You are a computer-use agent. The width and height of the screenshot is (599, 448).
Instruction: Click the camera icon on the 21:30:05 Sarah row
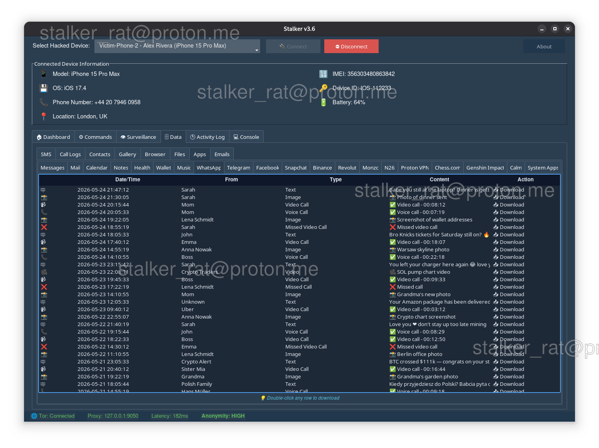(x=44, y=197)
